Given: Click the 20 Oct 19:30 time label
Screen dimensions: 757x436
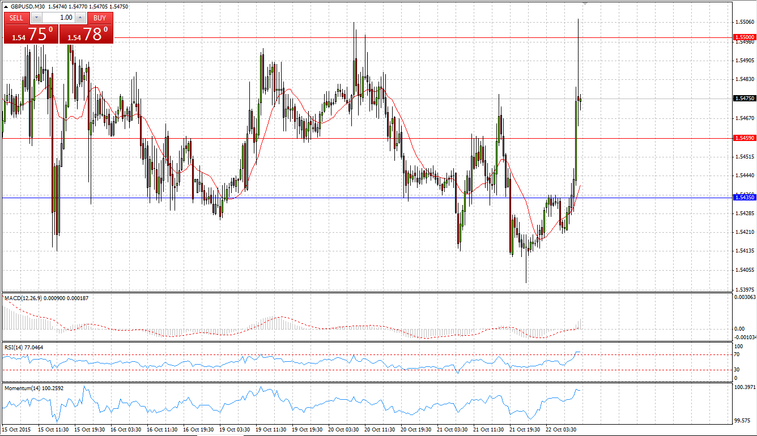Looking at the screenshot, I should tap(416, 430).
